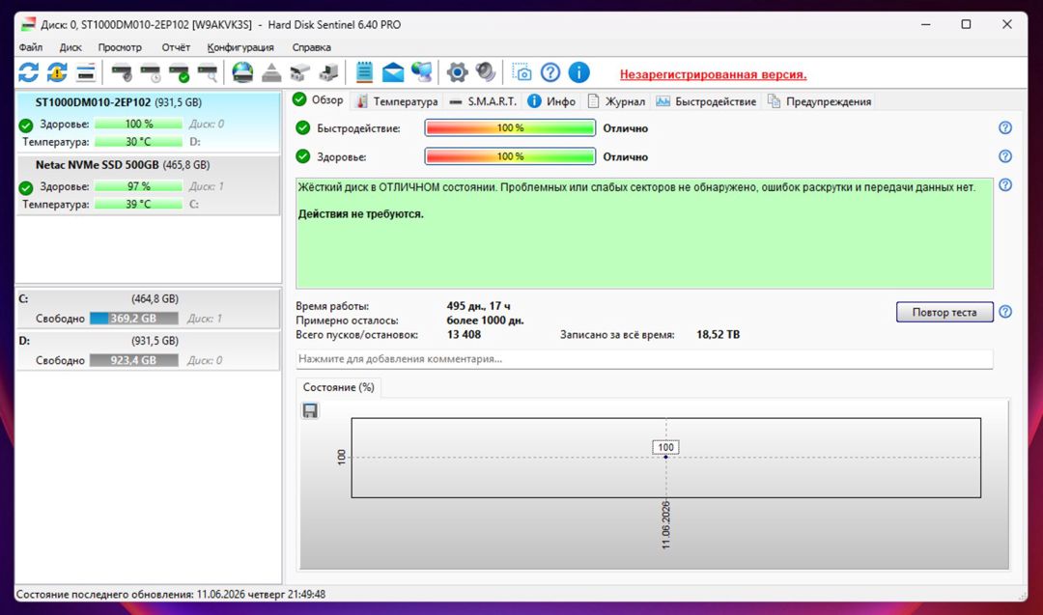Click the 39 °C temperature bar
This screenshot has height=615, width=1043.
coord(138,204)
